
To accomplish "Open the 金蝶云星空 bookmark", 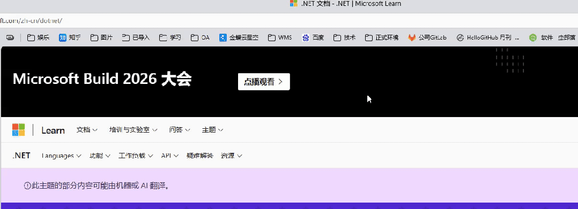I will click(239, 37).
